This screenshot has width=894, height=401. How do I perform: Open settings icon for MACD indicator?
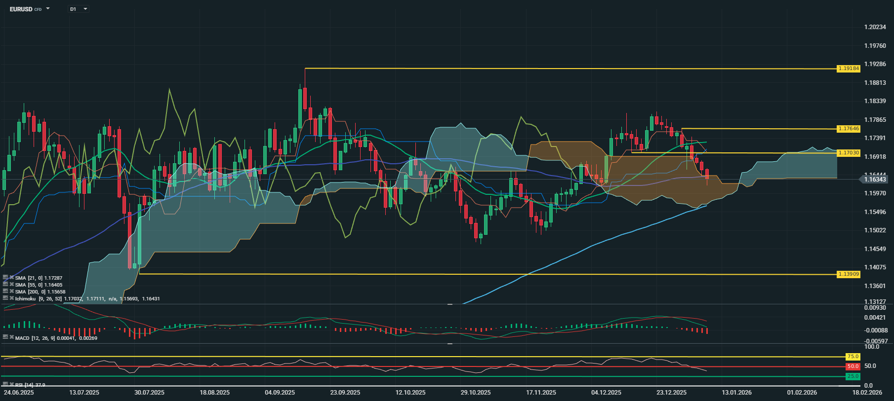pyautogui.click(x=5, y=337)
